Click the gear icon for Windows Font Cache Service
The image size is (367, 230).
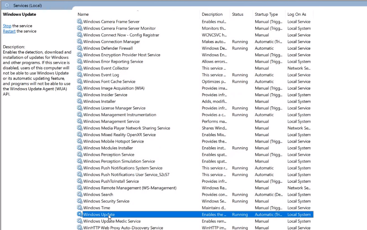click(80, 81)
